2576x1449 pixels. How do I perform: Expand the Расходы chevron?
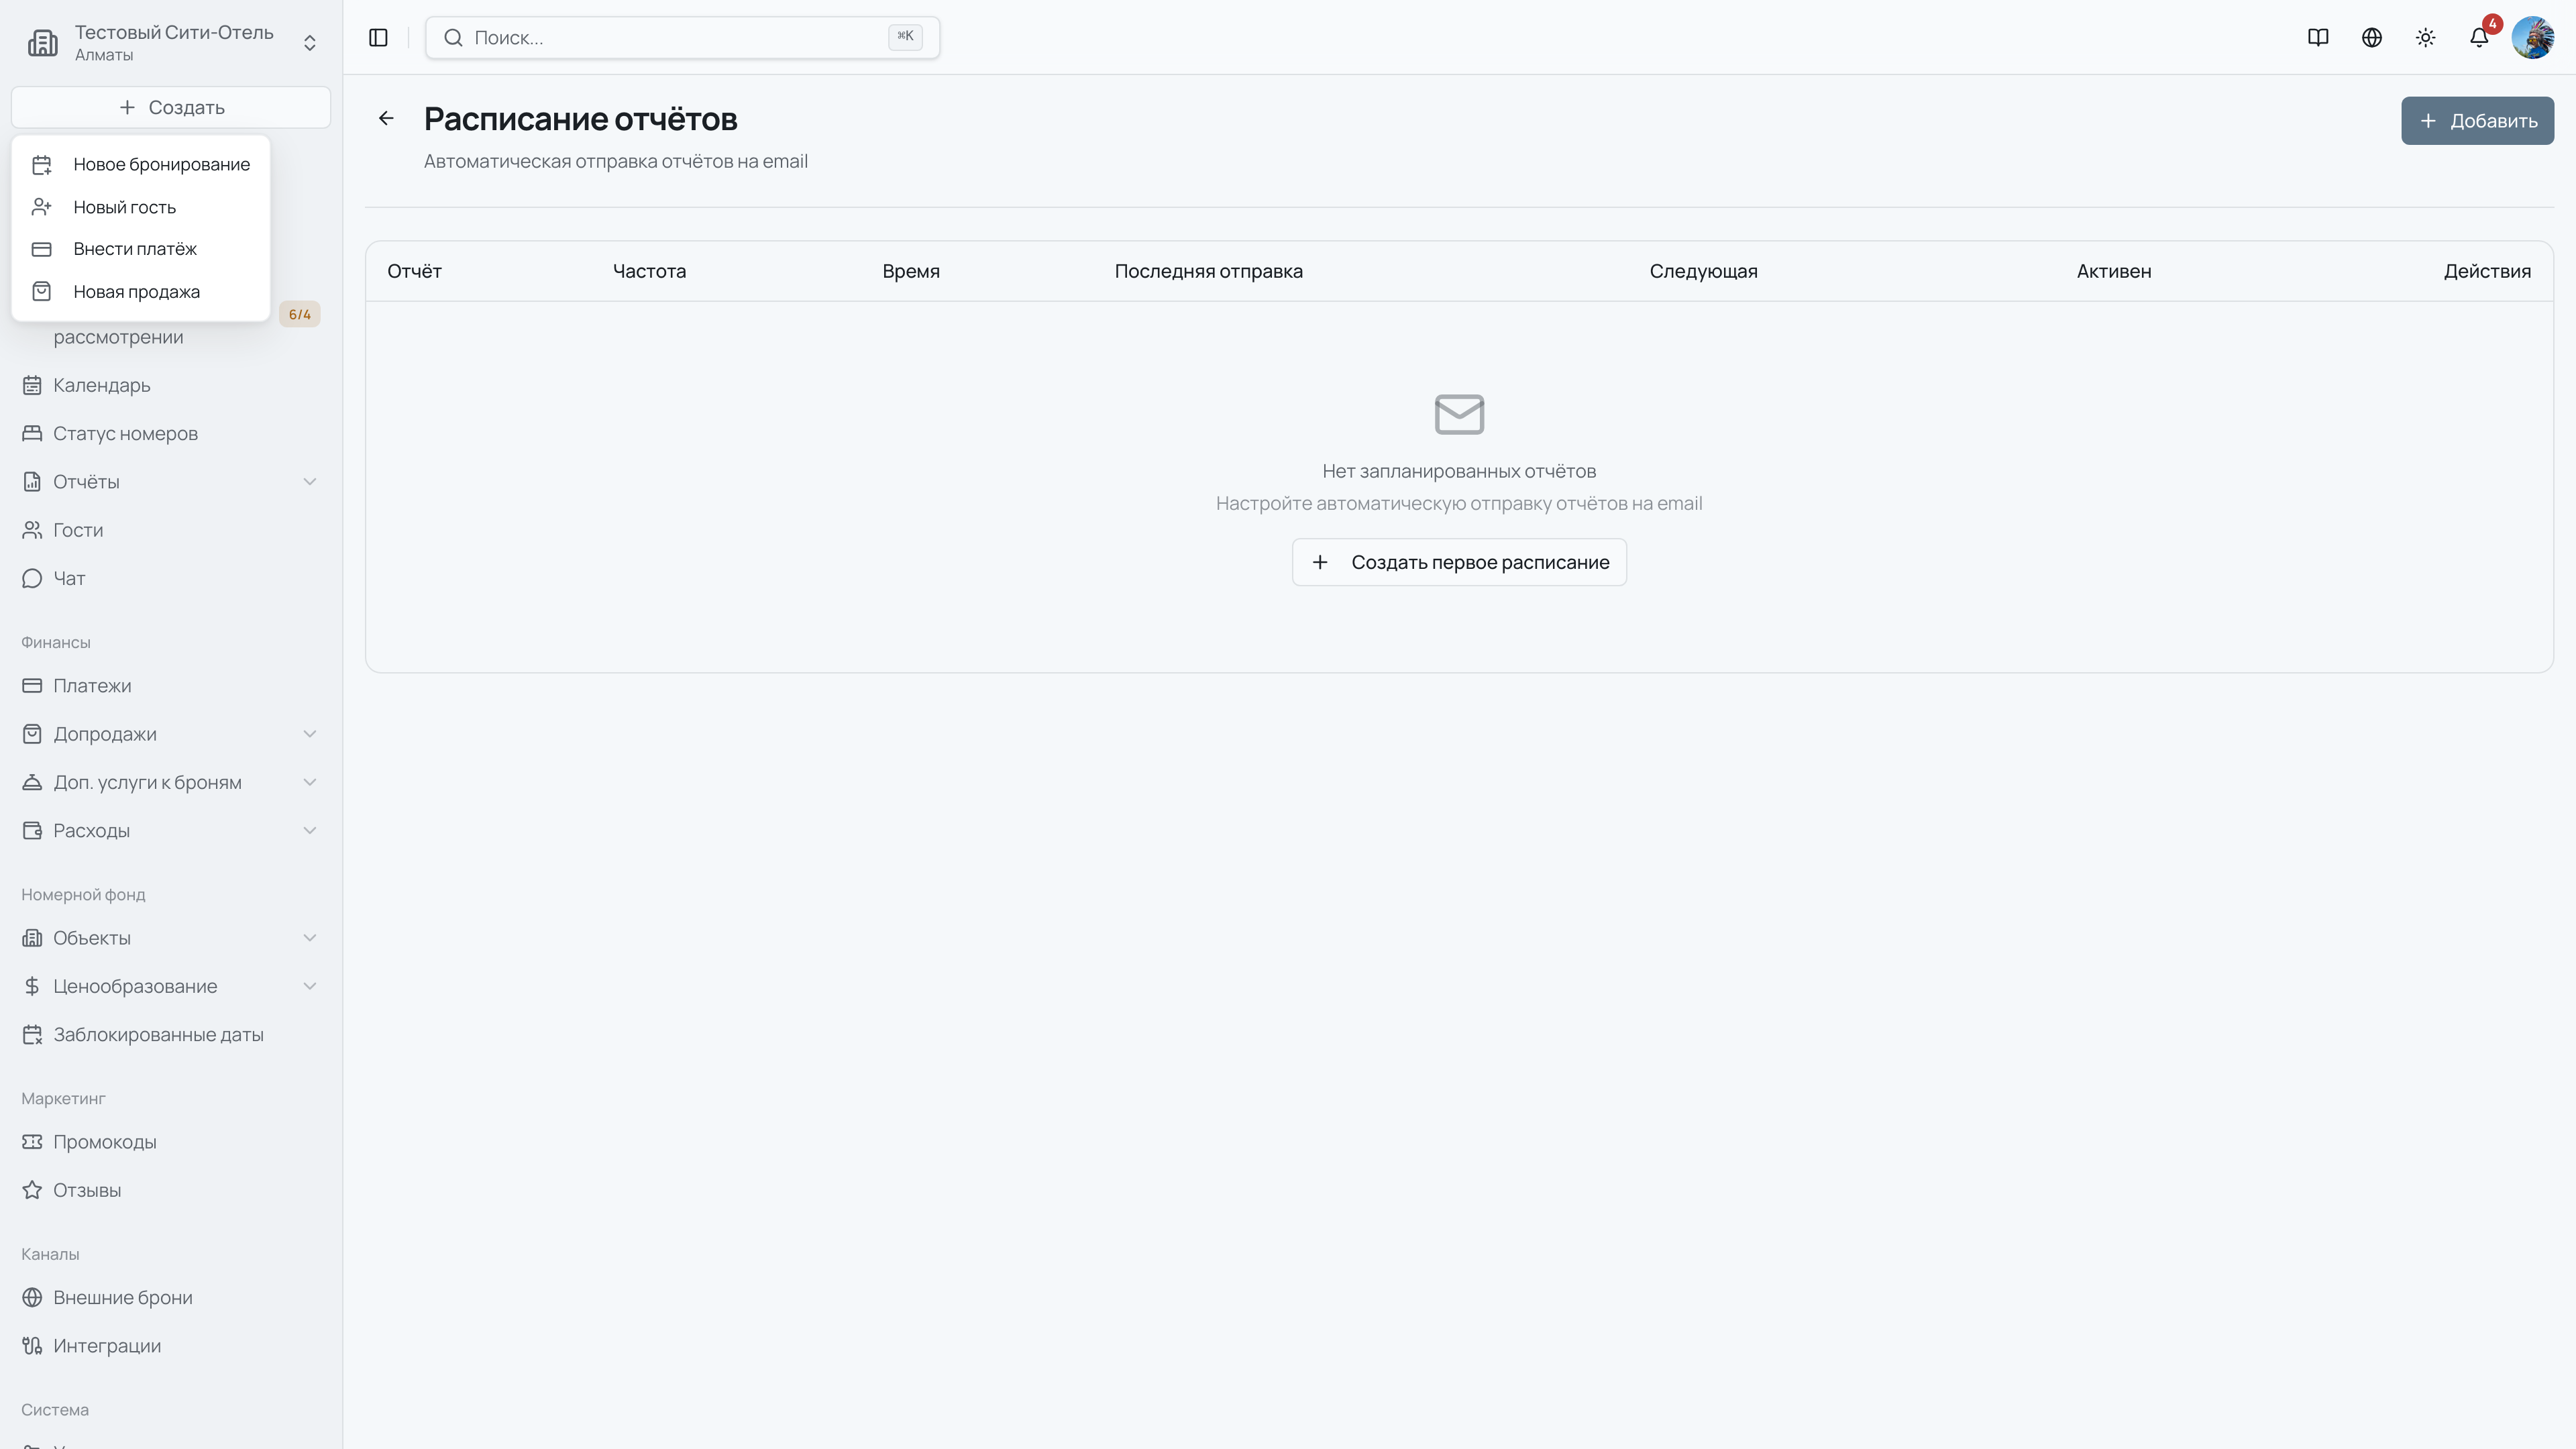pyautogui.click(x=310, y=830)
